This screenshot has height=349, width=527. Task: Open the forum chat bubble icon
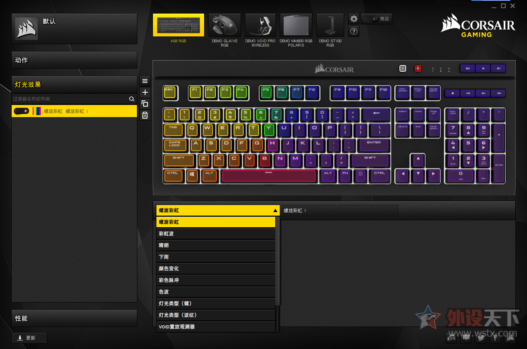click(466, 338)
